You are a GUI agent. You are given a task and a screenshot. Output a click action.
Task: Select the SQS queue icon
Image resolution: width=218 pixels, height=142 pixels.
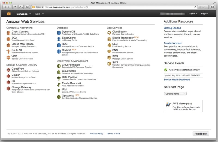[x=109, y=57]
